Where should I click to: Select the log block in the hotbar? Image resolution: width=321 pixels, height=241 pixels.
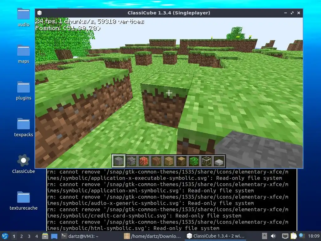pyautogui.click(x=182, y=161)
